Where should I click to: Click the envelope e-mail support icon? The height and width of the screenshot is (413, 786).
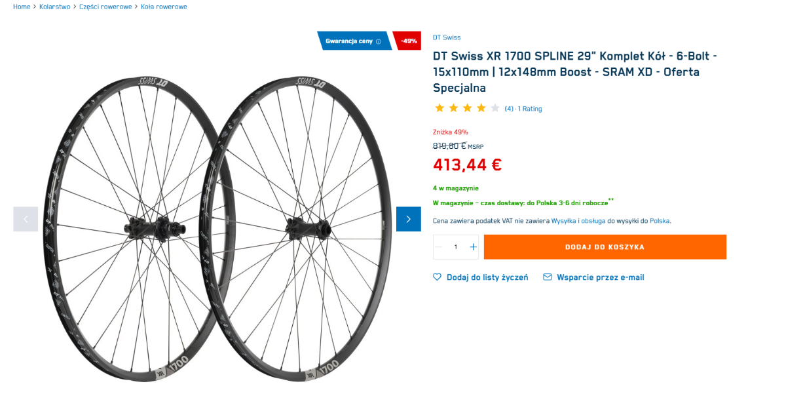(548, 277)
